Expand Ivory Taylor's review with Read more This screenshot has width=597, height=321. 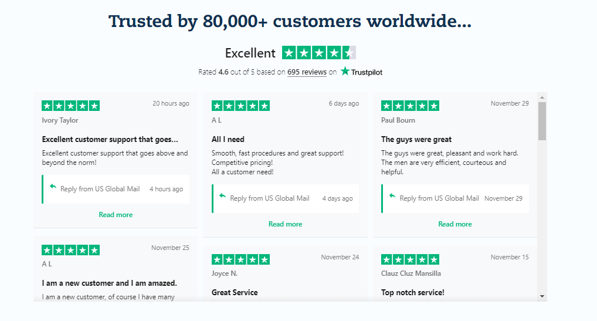click(x=116, y=215)
